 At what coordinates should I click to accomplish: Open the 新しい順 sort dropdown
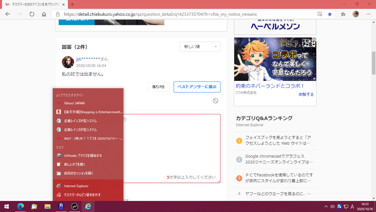tap(200, 47)
